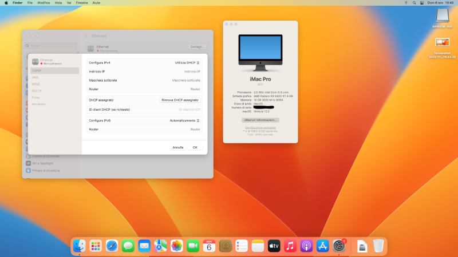Open Configura IPv6 dropdown (Automaticamente)
Image resolution: width=458 pixels, height=257 pixels.
(184, 121)
